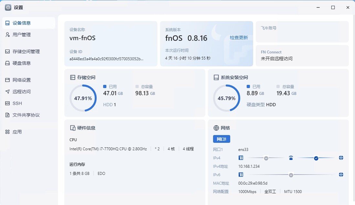Click the IPv4 router status icon

291,158
